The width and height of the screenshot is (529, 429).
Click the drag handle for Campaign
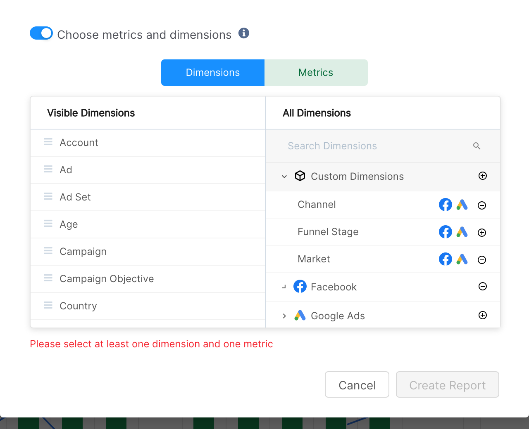[48, 251]
